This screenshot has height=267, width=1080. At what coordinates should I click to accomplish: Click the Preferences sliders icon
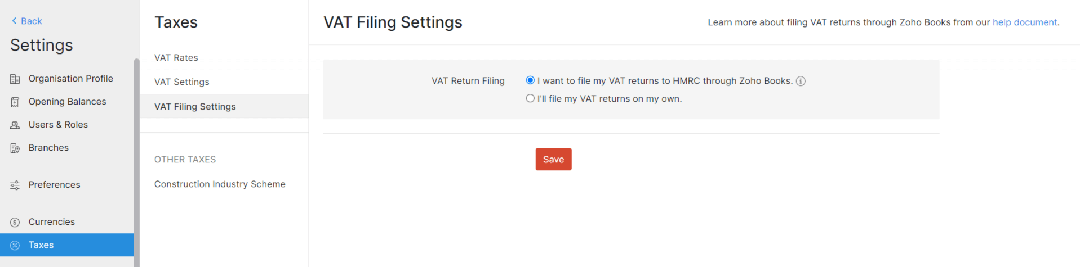(x=15, y=185)
